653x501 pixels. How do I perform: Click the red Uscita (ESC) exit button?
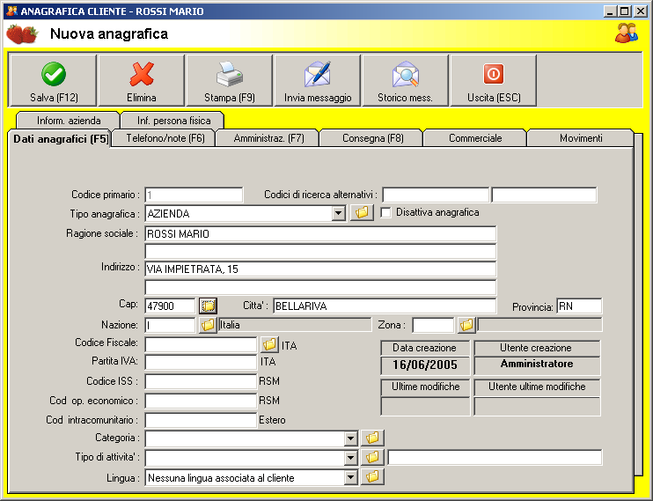point(494,80)
